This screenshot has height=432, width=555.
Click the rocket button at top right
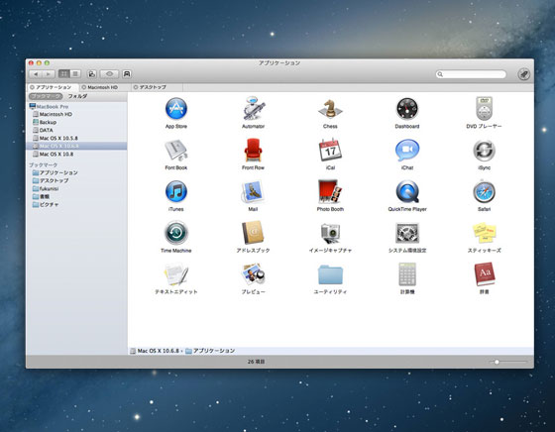tap(524, 74)
